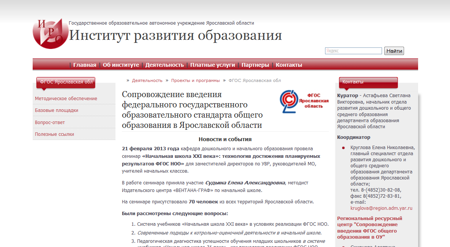Open the Полезные ссылки sidebar link
Image resolution: width=450 pixels, height=247 pixels.
click(55, 134)
